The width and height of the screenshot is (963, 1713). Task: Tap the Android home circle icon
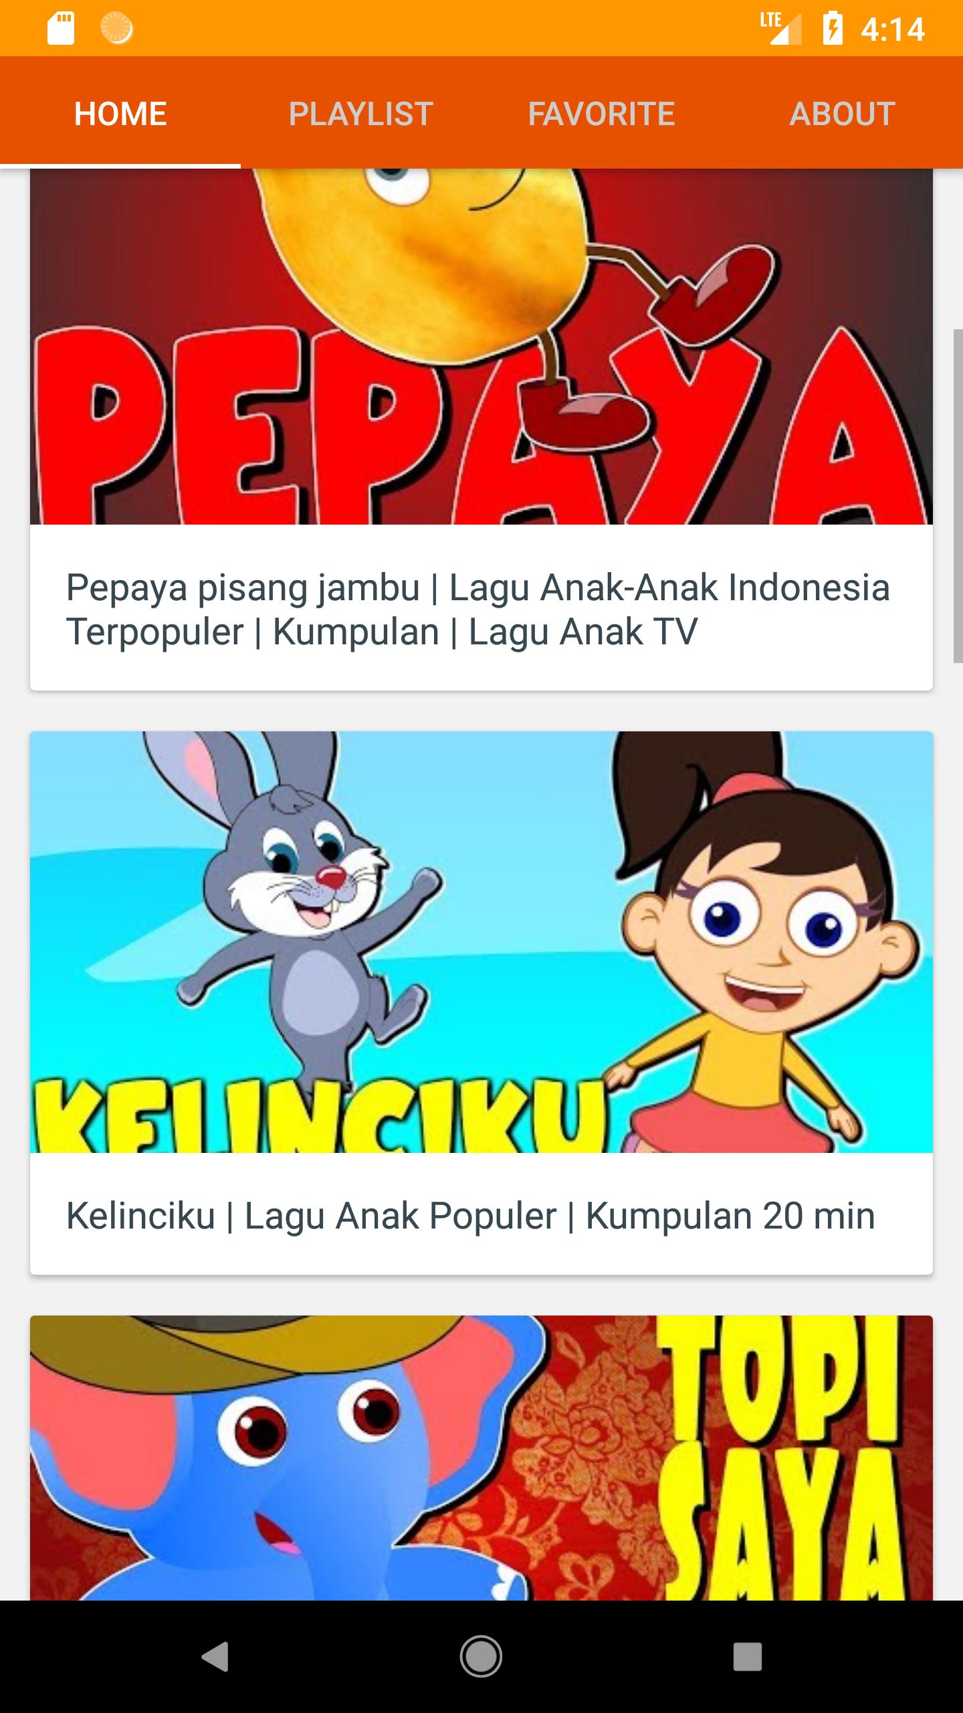tap(481, 1657)
